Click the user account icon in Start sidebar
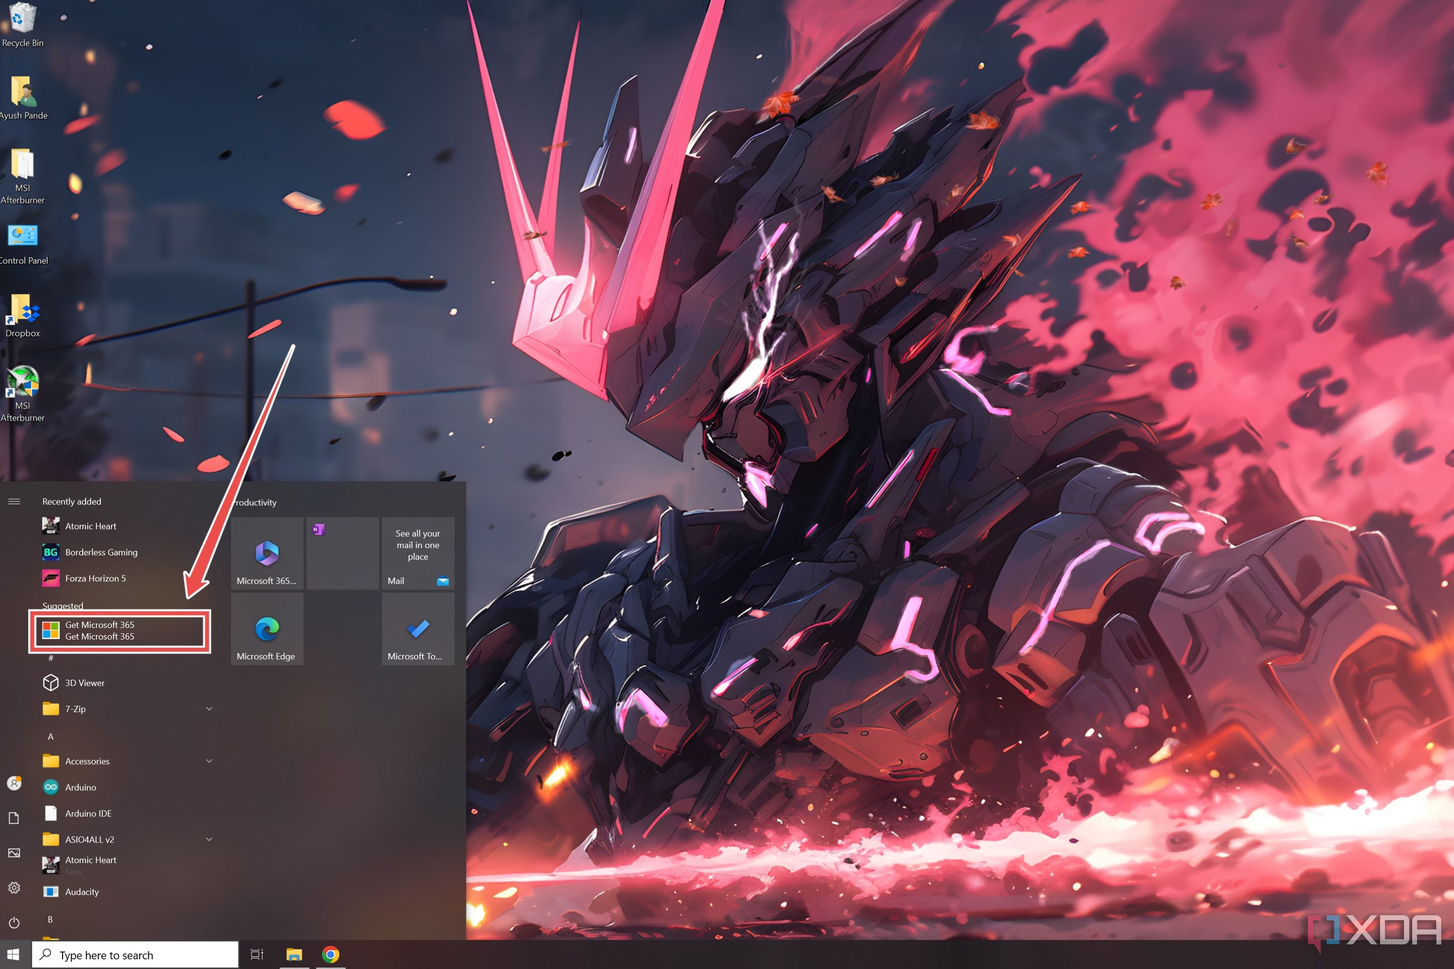1454x969 pixels. 14,783
